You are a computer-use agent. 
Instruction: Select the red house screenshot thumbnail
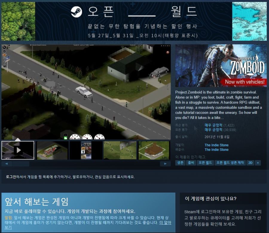point(52,150)
